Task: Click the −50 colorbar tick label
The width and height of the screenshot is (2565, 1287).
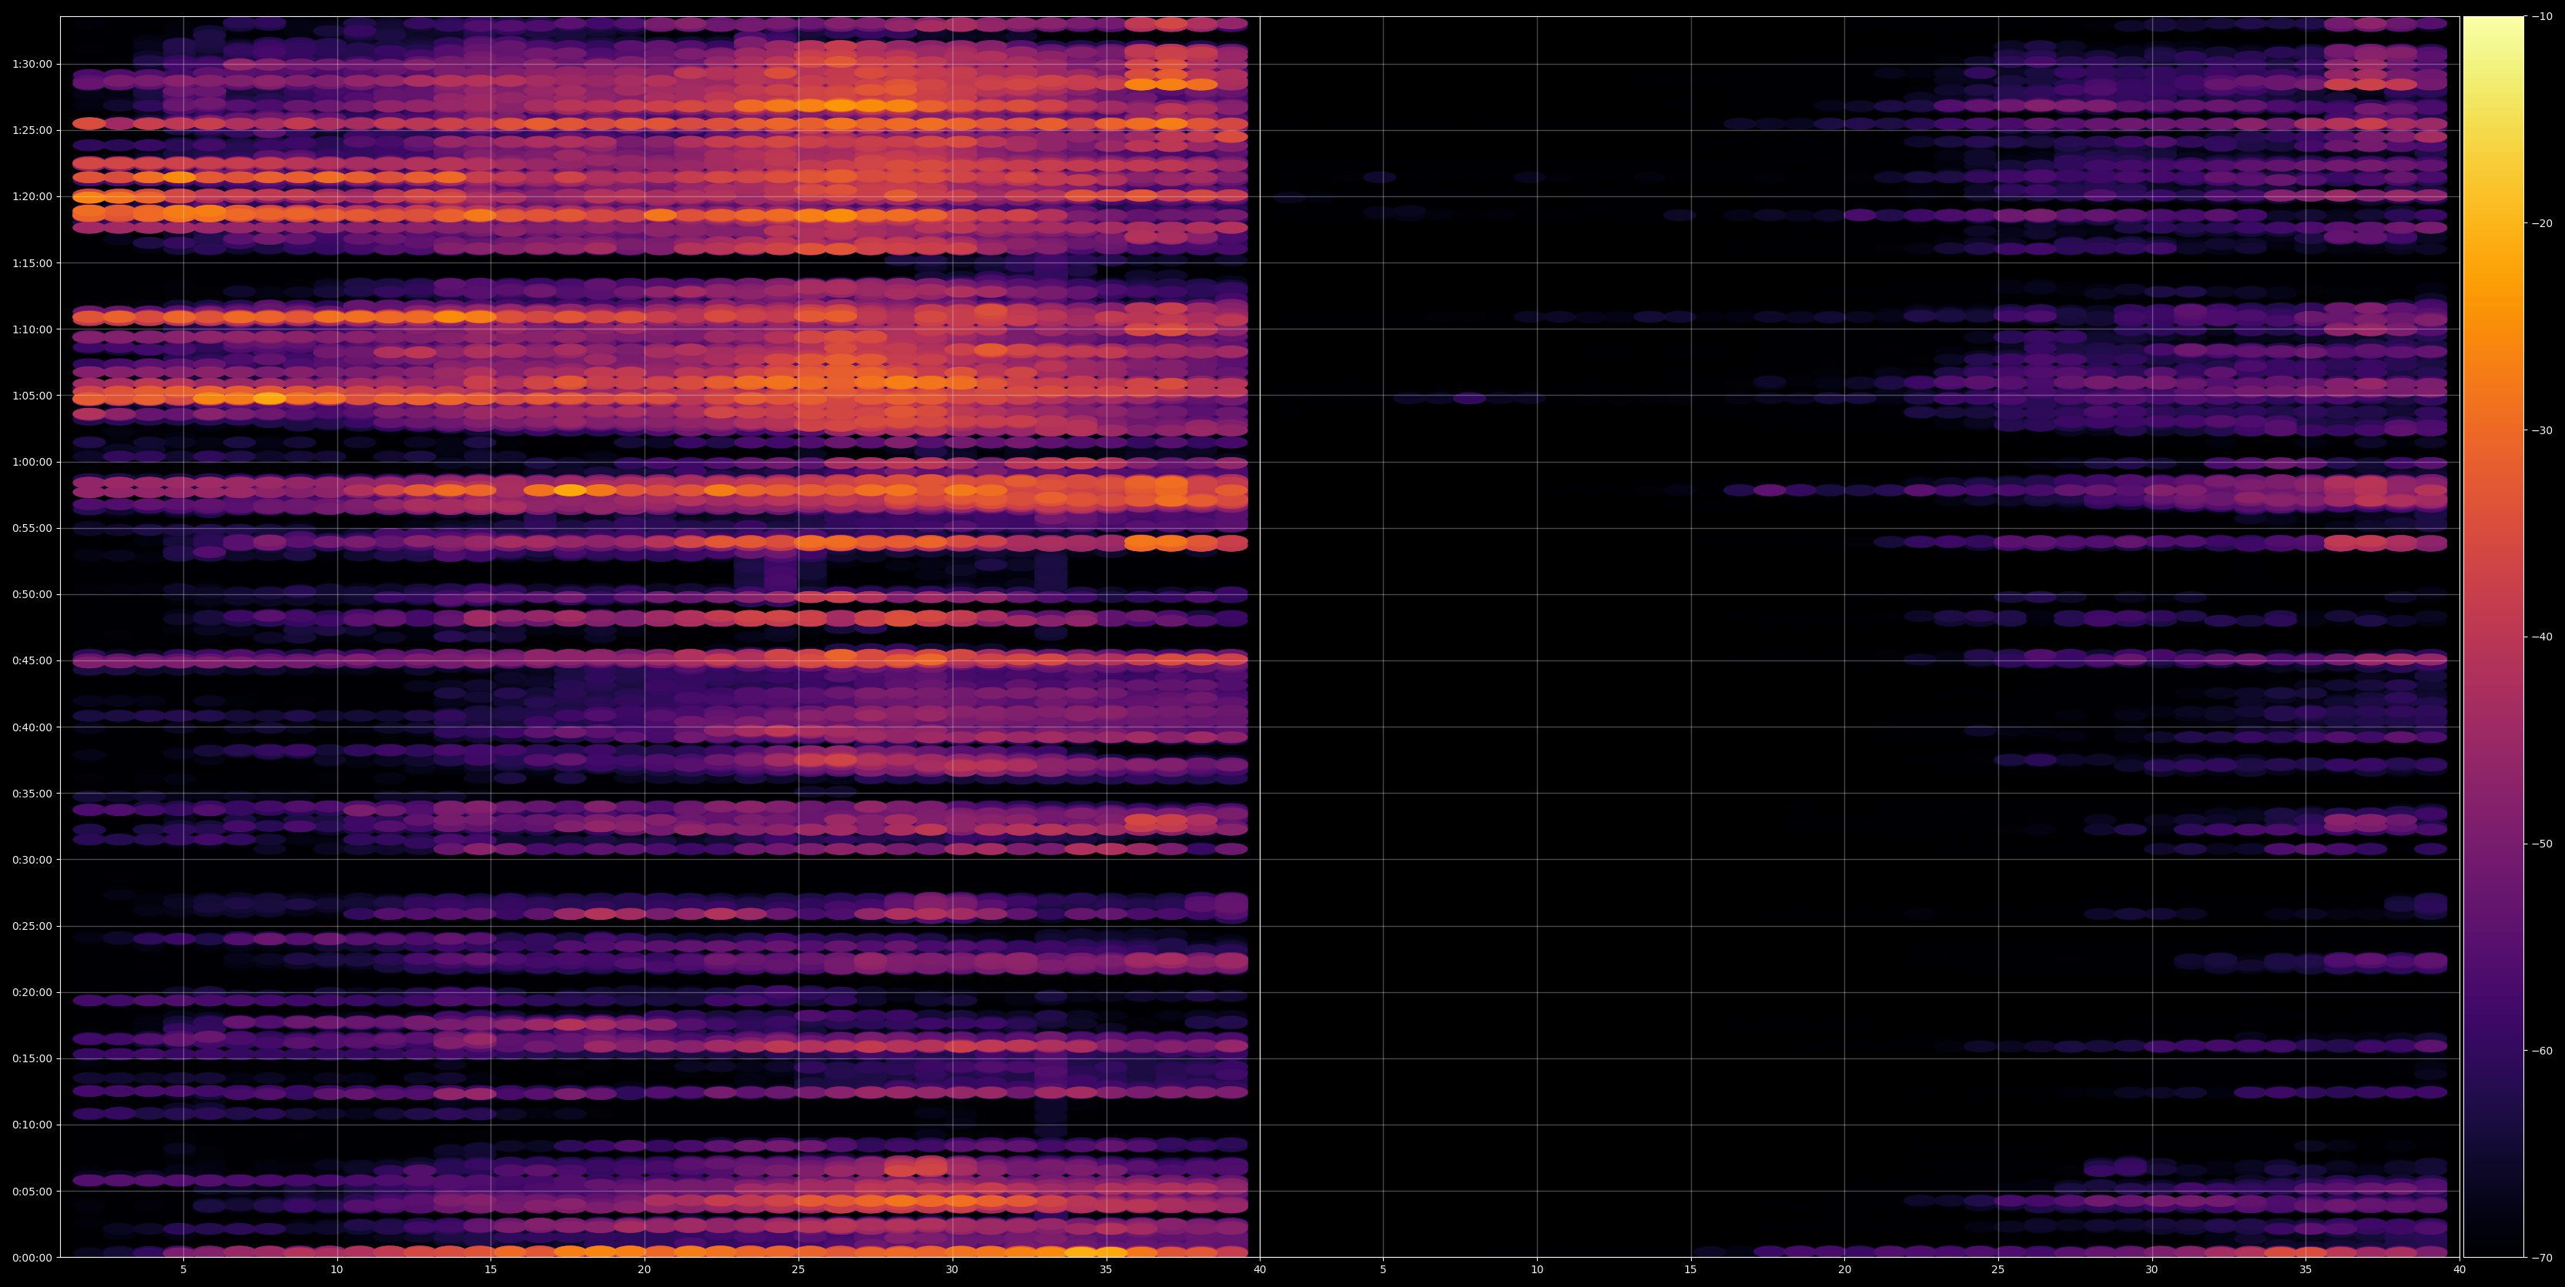Action: pos(2542,844)
